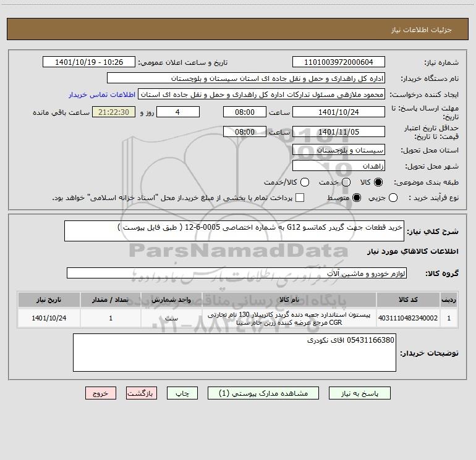This screenshot has width=476, height=460.
Task: Click the remaining time 21:22:30 field
Action: coord(114,112)
